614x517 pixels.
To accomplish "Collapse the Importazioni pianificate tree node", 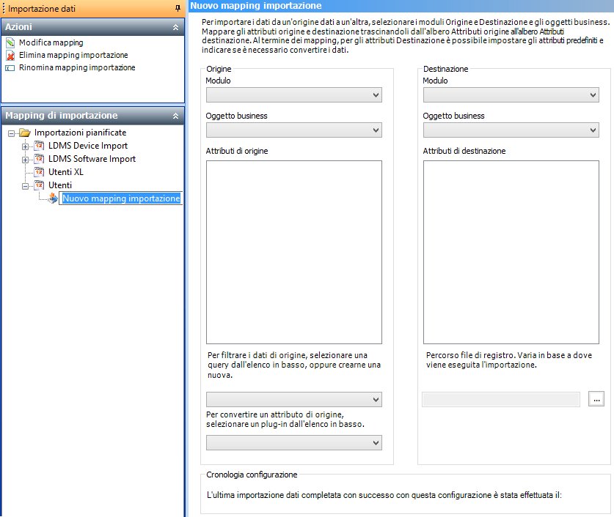I will coord(11,133).
